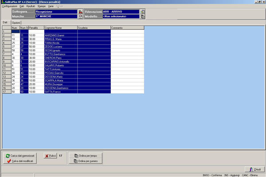Click the 20.00 penalty in BUSCARINO,Antonello row
The image size is (266, 177).
click(36, 62)
